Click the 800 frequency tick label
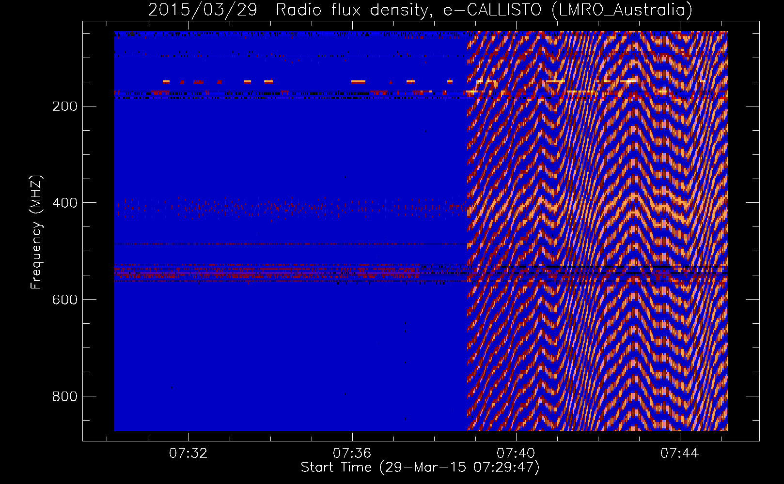Screen dimensions: 784x484 point(64,396)
